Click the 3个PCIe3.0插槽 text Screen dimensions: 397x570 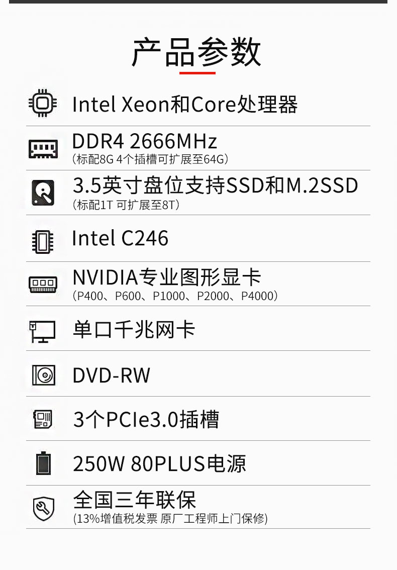pyautogui.click(x=146, y=420)
